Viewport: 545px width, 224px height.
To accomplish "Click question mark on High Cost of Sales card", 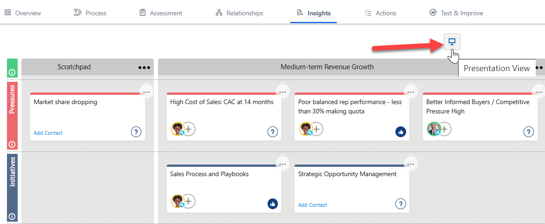I will point(273,132).
